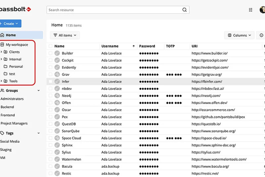Reveal the Grav TOTP code

174,74
